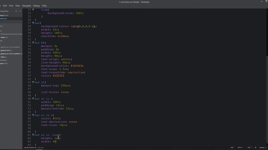The image size is (268, 150).
Task: Open the UTF-8 encoding dropdown
Action: click(x=240, y=147)
